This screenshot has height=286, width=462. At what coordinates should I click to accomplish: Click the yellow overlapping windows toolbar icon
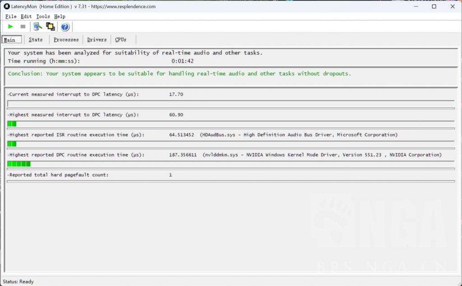pyautogui.click(x=51, y=27)
